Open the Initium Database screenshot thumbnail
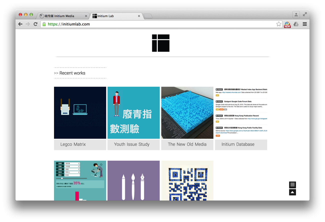 tap(241, 113)
